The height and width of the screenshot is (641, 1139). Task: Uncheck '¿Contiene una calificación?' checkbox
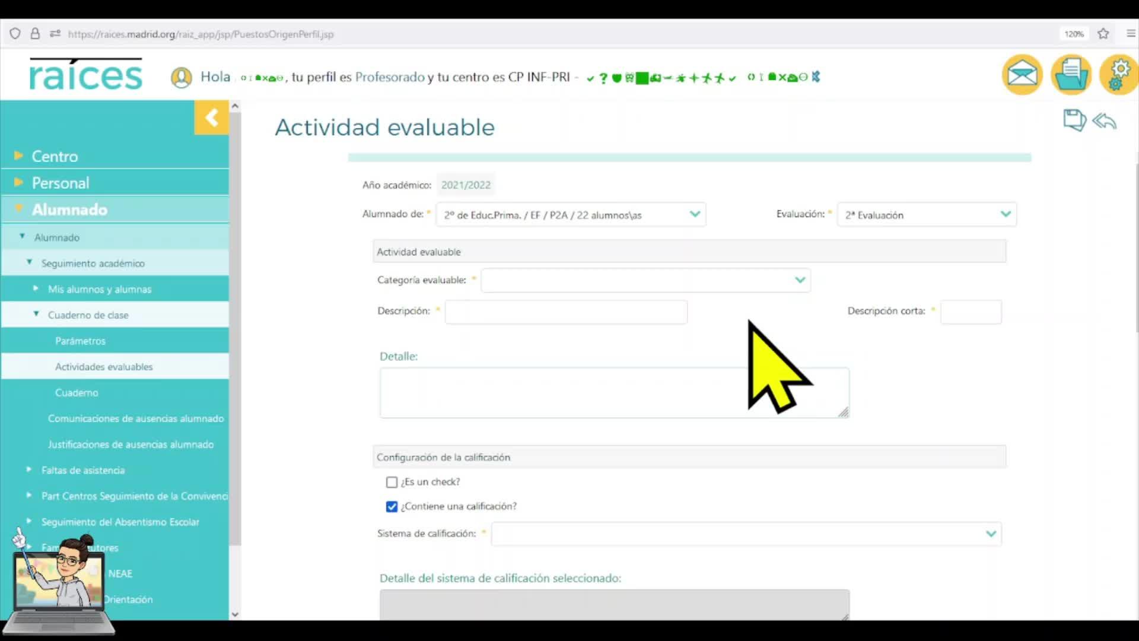coord(392,506)
